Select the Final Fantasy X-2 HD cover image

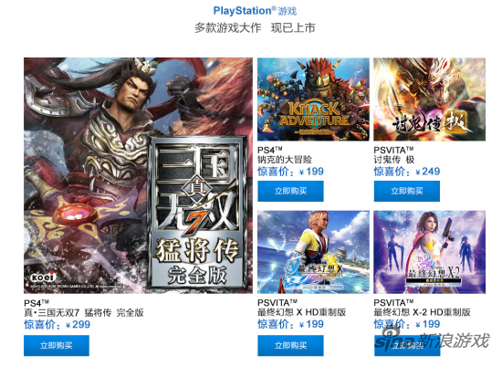pos(429,252)
